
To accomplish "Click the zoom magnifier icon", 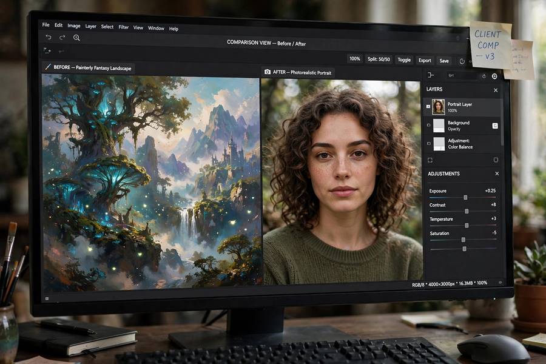I will pos(76,38).
